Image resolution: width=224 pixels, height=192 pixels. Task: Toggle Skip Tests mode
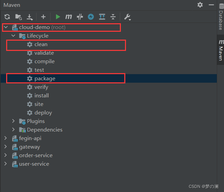coord(80,17)
